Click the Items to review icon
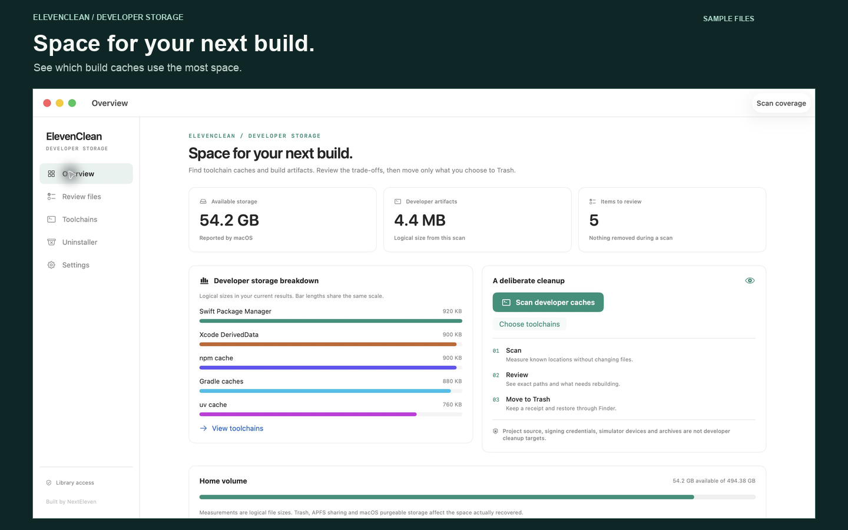 (x=592, y=201)
